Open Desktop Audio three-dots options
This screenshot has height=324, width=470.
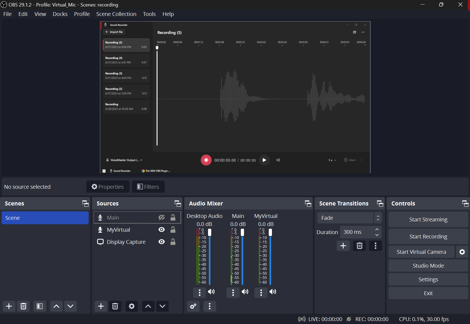[x=200, y=292]
